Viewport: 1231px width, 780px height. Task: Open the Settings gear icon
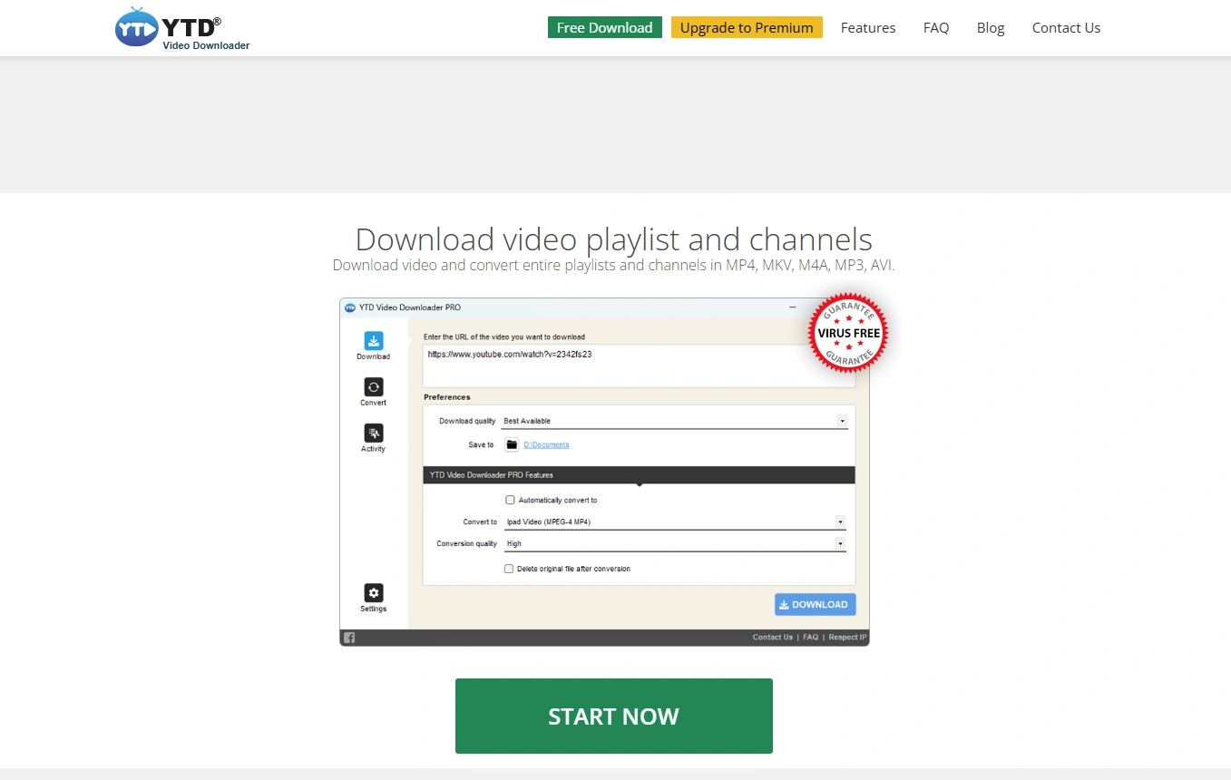click(374, 592)
